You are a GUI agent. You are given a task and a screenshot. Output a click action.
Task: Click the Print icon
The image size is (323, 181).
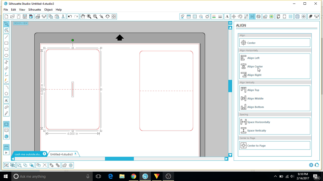click(x=38, y=17)
